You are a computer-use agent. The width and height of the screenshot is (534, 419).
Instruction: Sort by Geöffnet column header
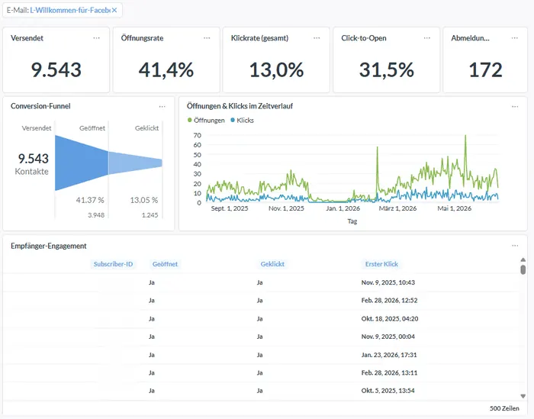165,264
